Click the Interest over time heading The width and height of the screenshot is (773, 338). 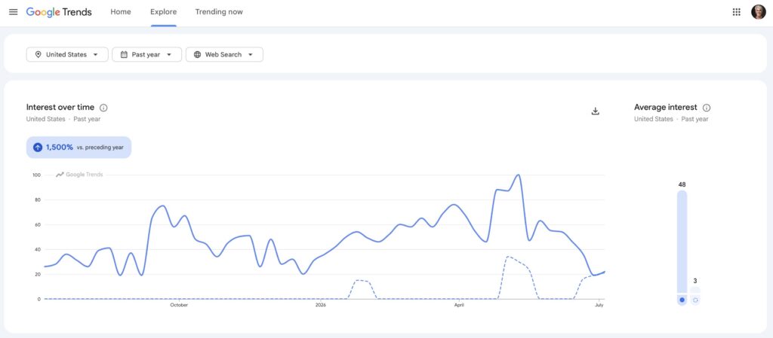click(x=60, y=107)
